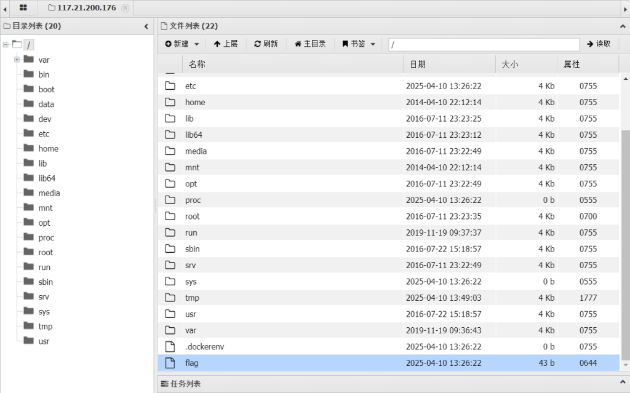The height and width of the screenshot is (393, 630).
Task: Click opt folder icon in file list
Action: 170,184
